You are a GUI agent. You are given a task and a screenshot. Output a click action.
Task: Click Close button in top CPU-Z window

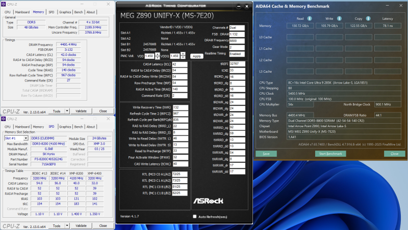pyautogui.click(x=103, y=111)
